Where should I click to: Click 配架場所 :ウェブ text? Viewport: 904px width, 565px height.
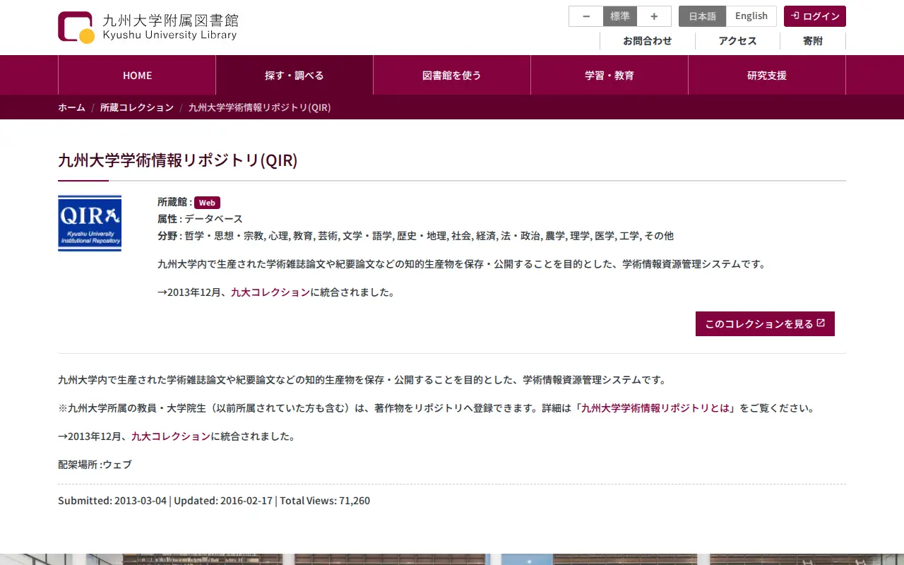tap(95, 465)
